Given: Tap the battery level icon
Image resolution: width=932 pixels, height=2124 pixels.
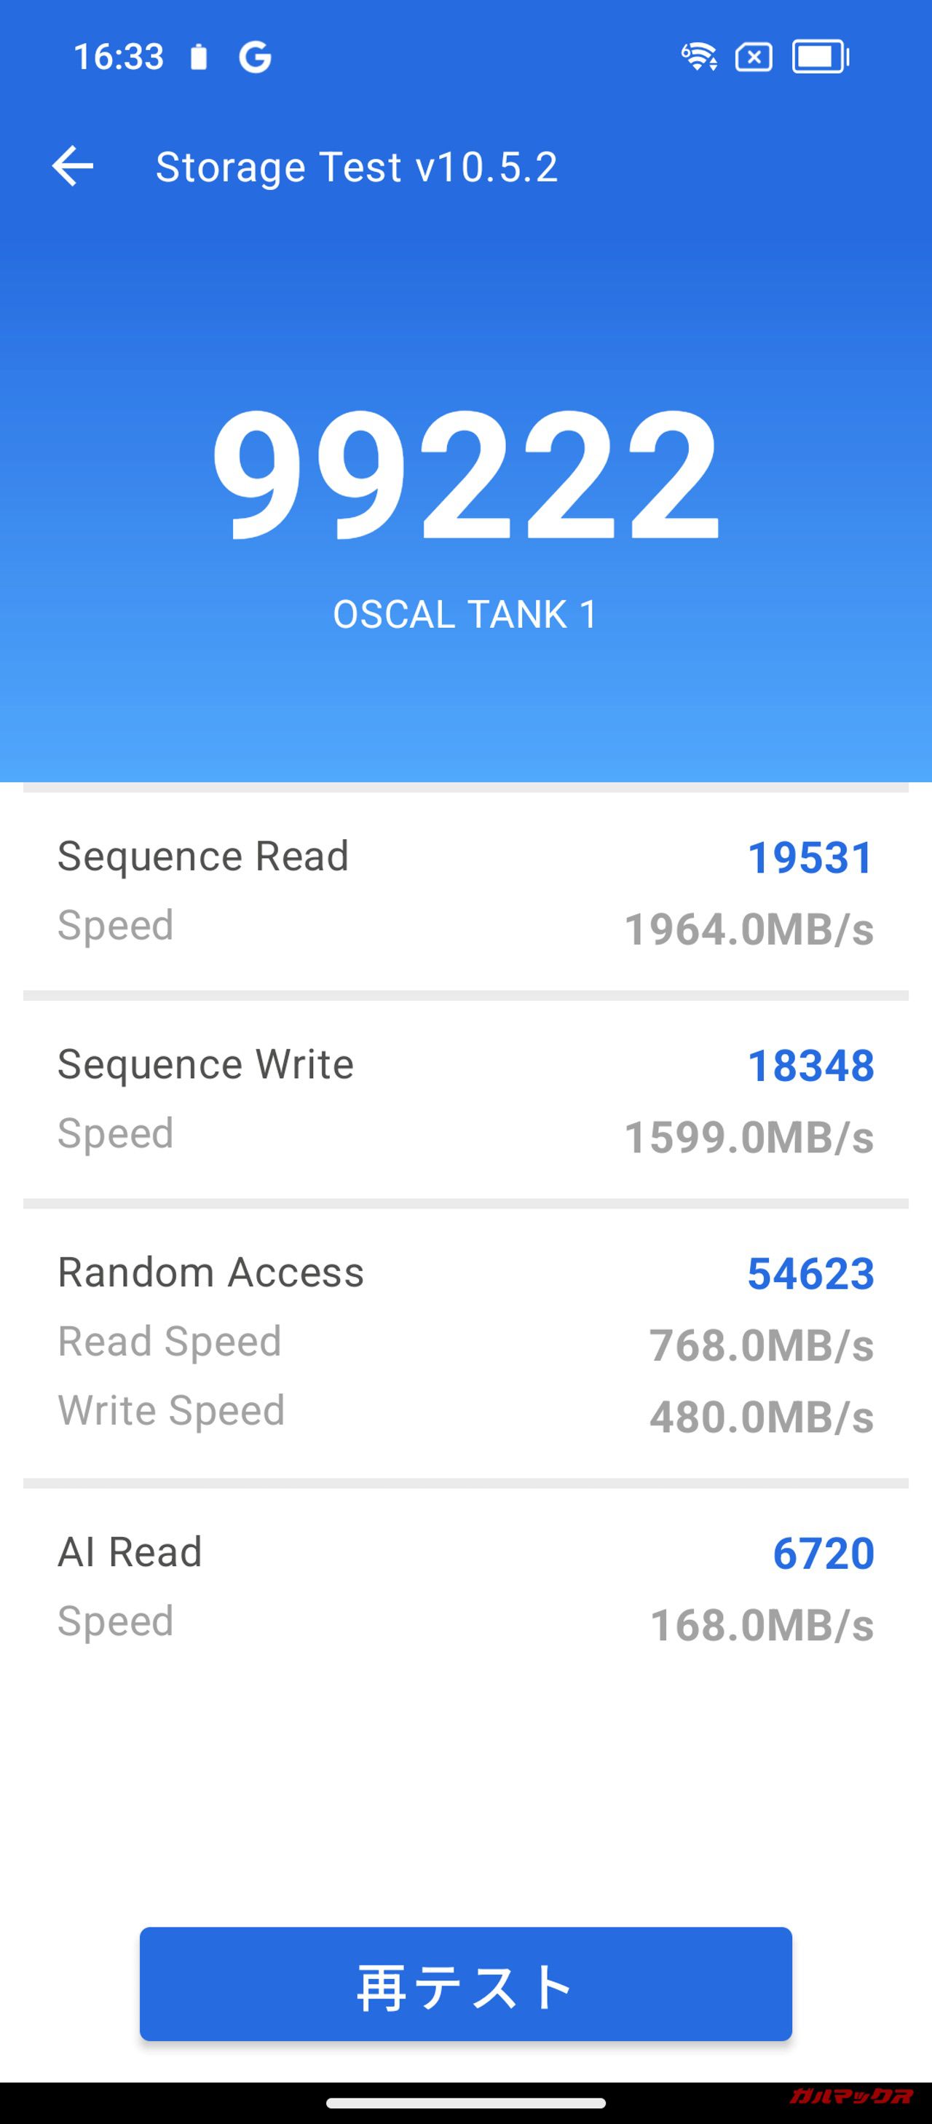Looking at the screenshot, I should [821, 57].
